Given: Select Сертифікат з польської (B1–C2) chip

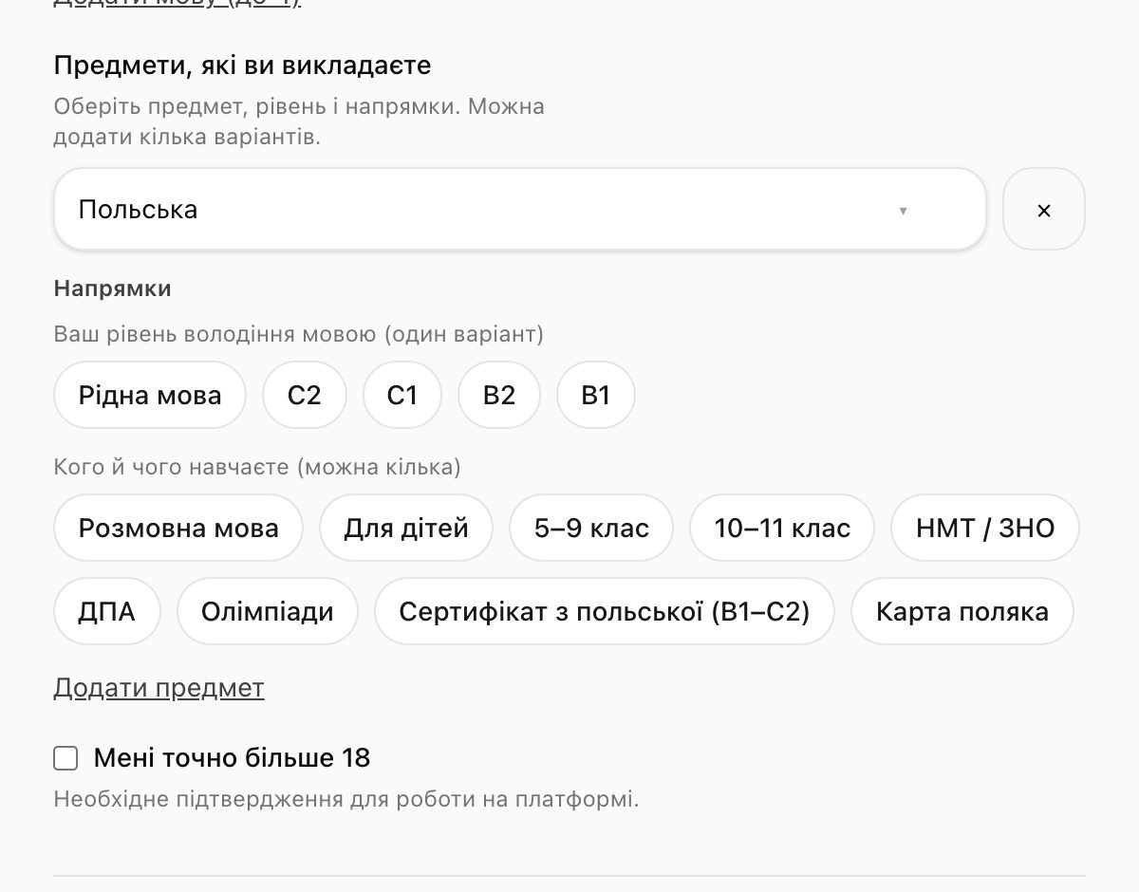Looking at the screenshot, I should click(x=605, y=611).
